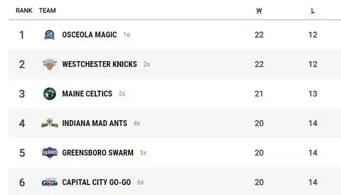
Task: Click the Westchester Knicks team logo
Action: 50,64
